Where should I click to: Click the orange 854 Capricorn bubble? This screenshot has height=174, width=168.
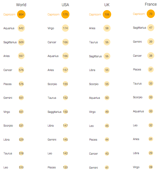click(x=21, y=14)
